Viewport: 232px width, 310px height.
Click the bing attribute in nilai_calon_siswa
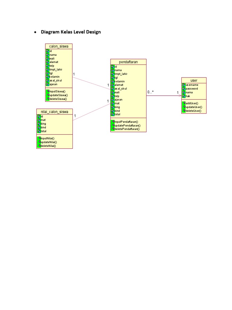[43, 124]
